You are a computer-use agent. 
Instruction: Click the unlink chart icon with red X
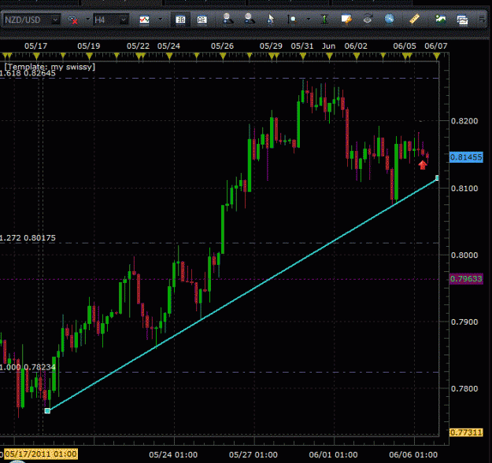(x=73, y=20)
